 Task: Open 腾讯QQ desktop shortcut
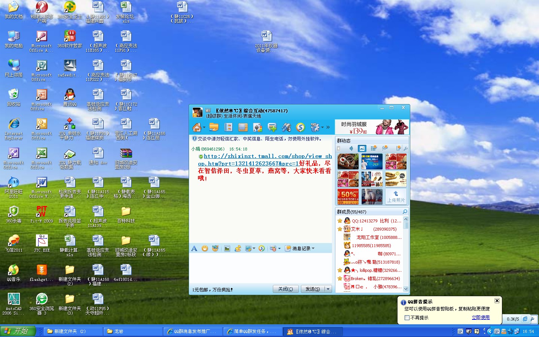pos(70,97)
